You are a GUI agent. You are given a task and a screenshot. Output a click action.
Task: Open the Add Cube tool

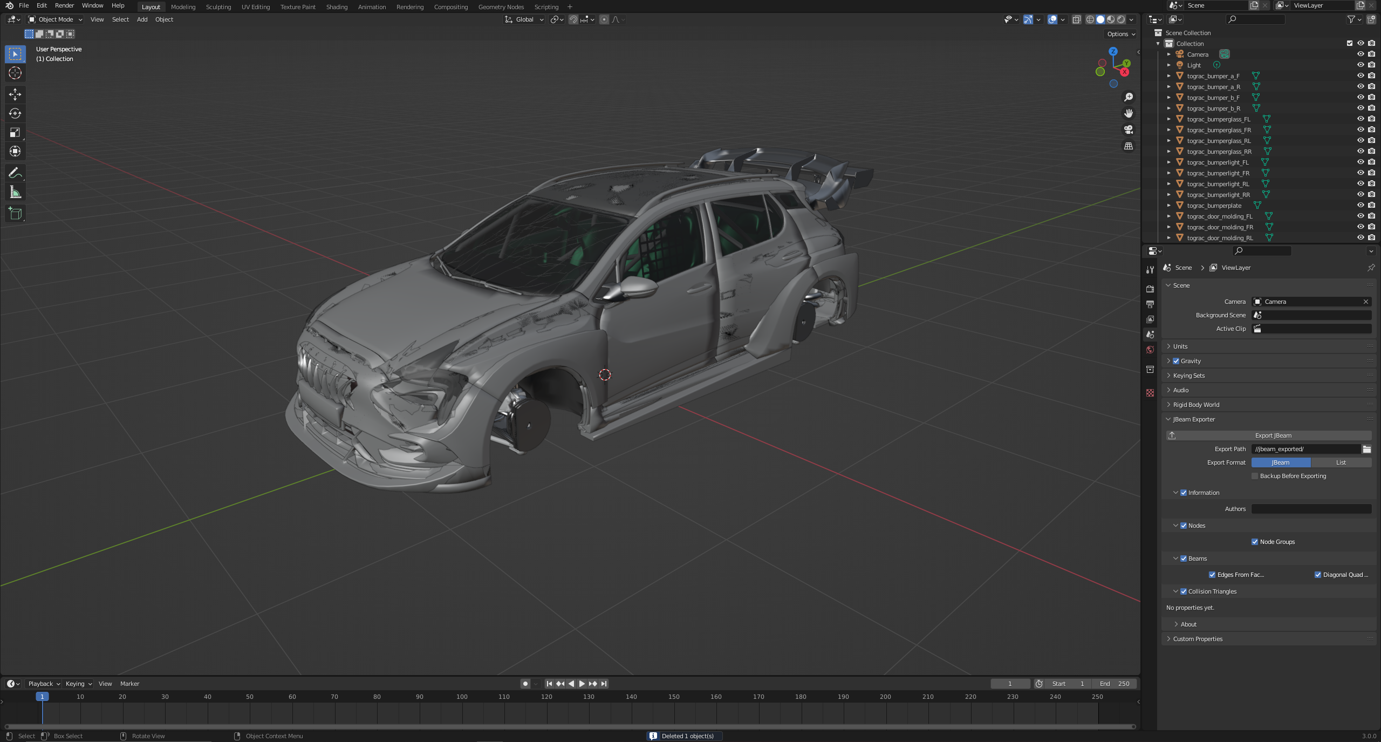click(x=15, y=213)
